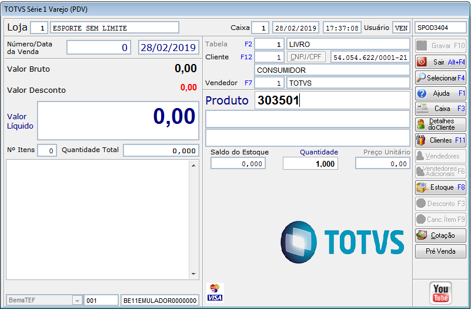Click the Quantidade field showing 1,000

pyautogui.click(x=310, y=164)
